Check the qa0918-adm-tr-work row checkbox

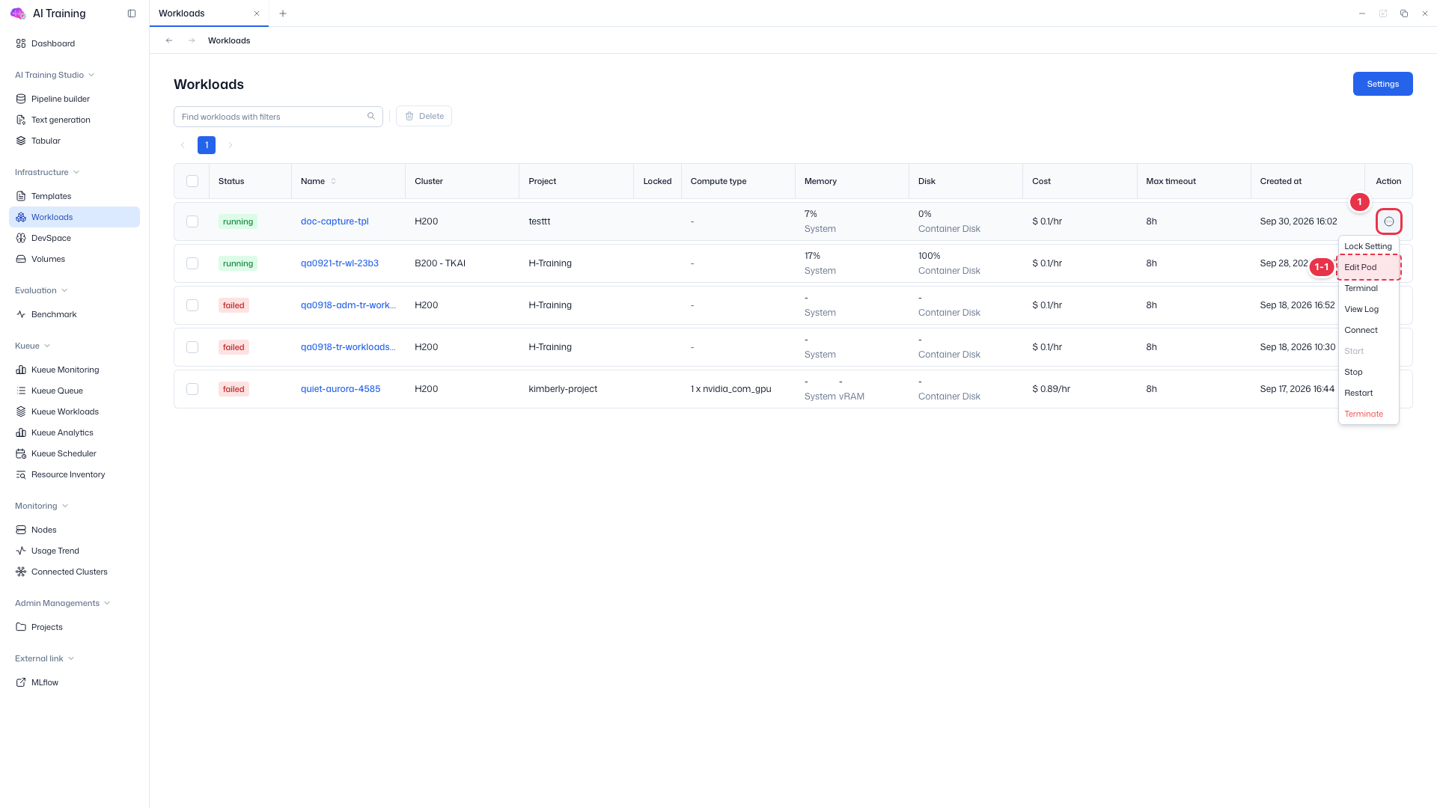pos(192,305)
